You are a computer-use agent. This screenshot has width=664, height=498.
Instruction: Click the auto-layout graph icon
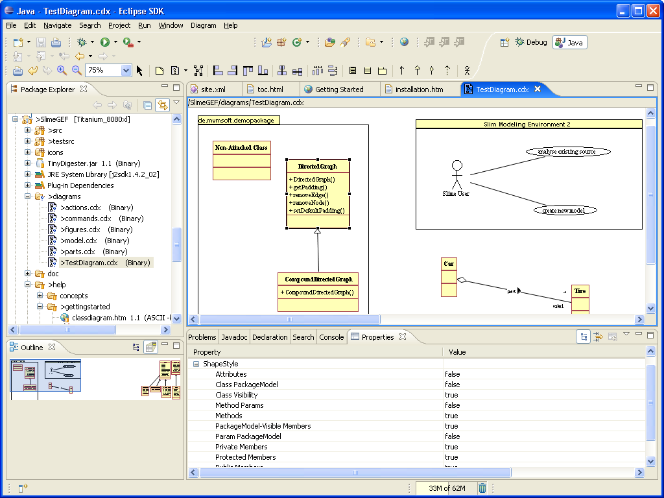pyautogui.click(x=198, y=71)
